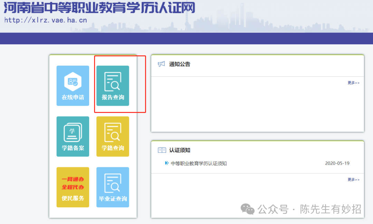
Task: Open the 毕业证查询 diploma query icon
Action: tap(113, 187)
